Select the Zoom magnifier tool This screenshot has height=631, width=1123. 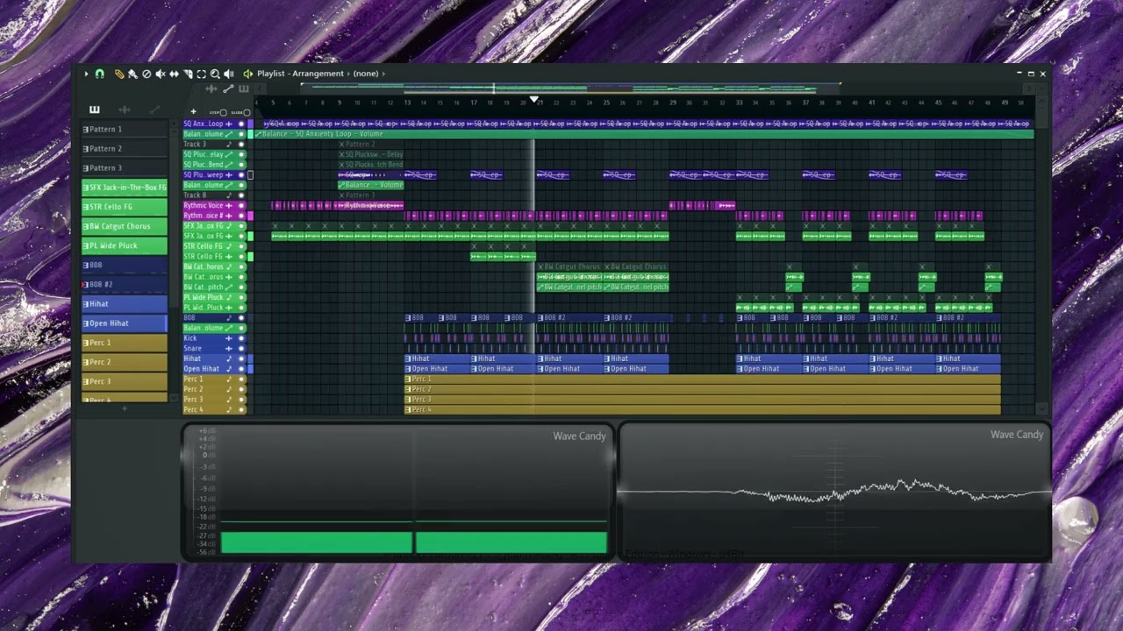[x=215, y=74]
